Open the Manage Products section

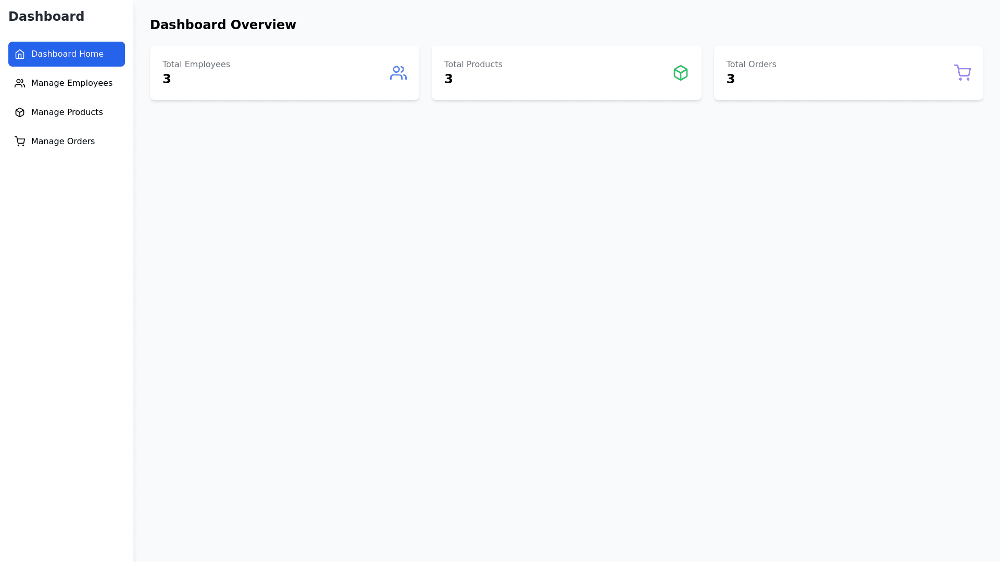(x=67, y=112)
